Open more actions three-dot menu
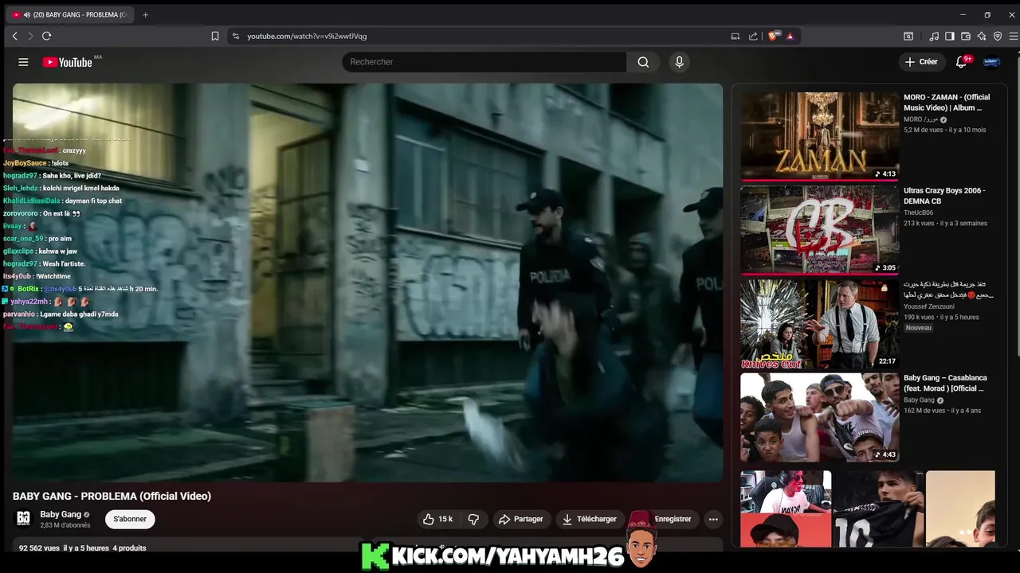 713,519
